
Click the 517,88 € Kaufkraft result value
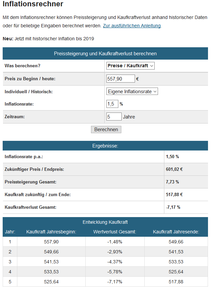174,194
